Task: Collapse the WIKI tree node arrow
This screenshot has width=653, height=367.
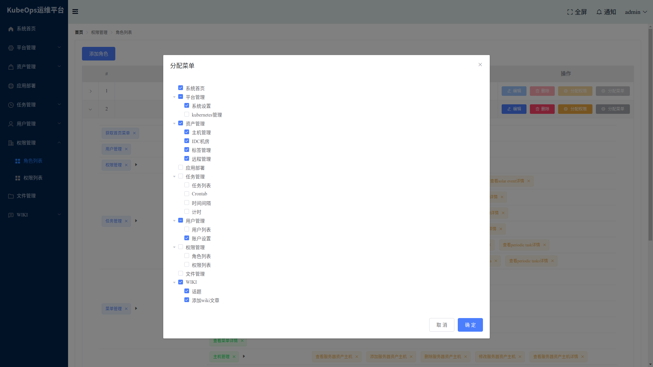Action: coord(174,282)
